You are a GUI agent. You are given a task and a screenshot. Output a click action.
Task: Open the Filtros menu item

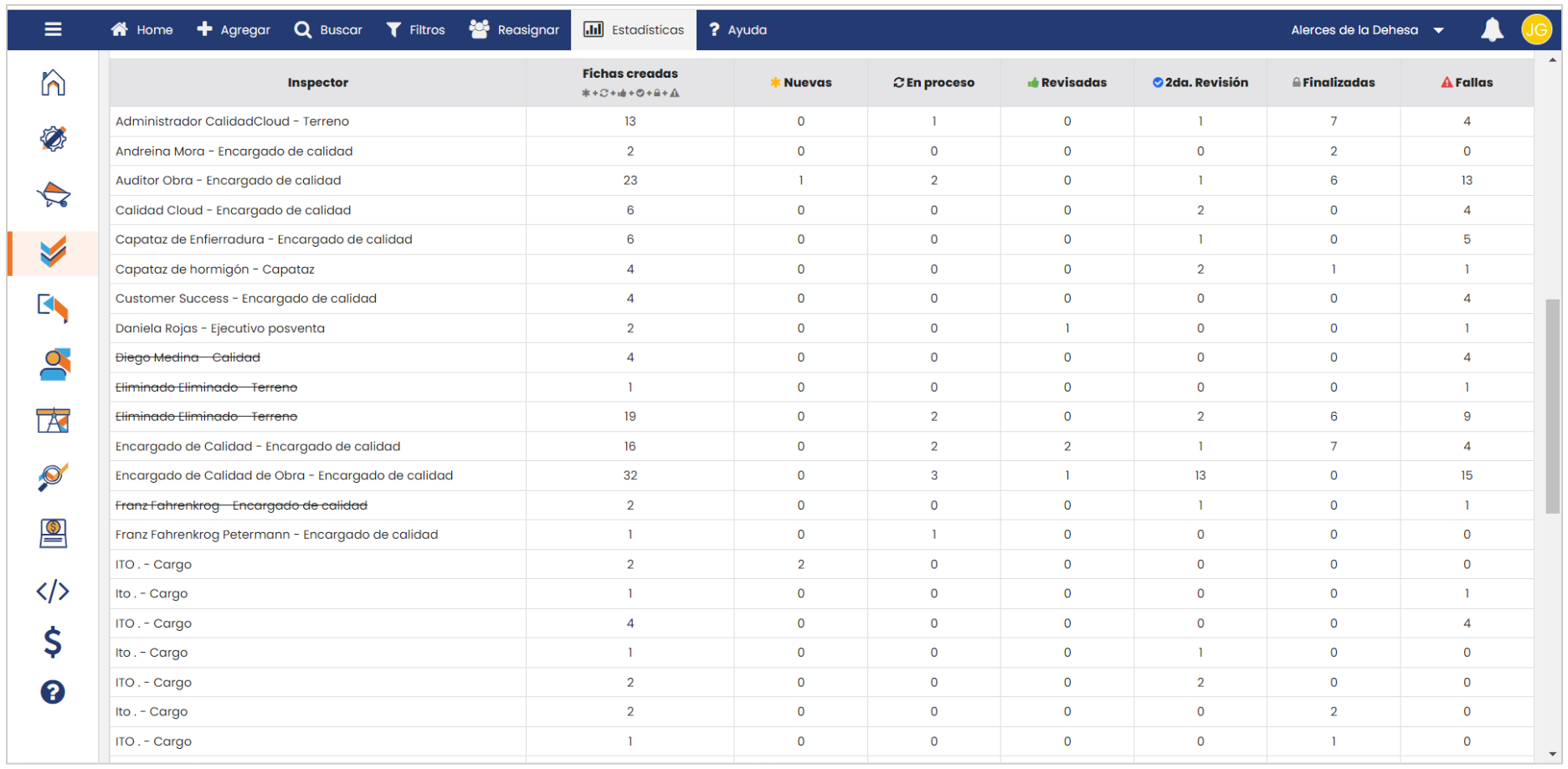pos(415,30)
